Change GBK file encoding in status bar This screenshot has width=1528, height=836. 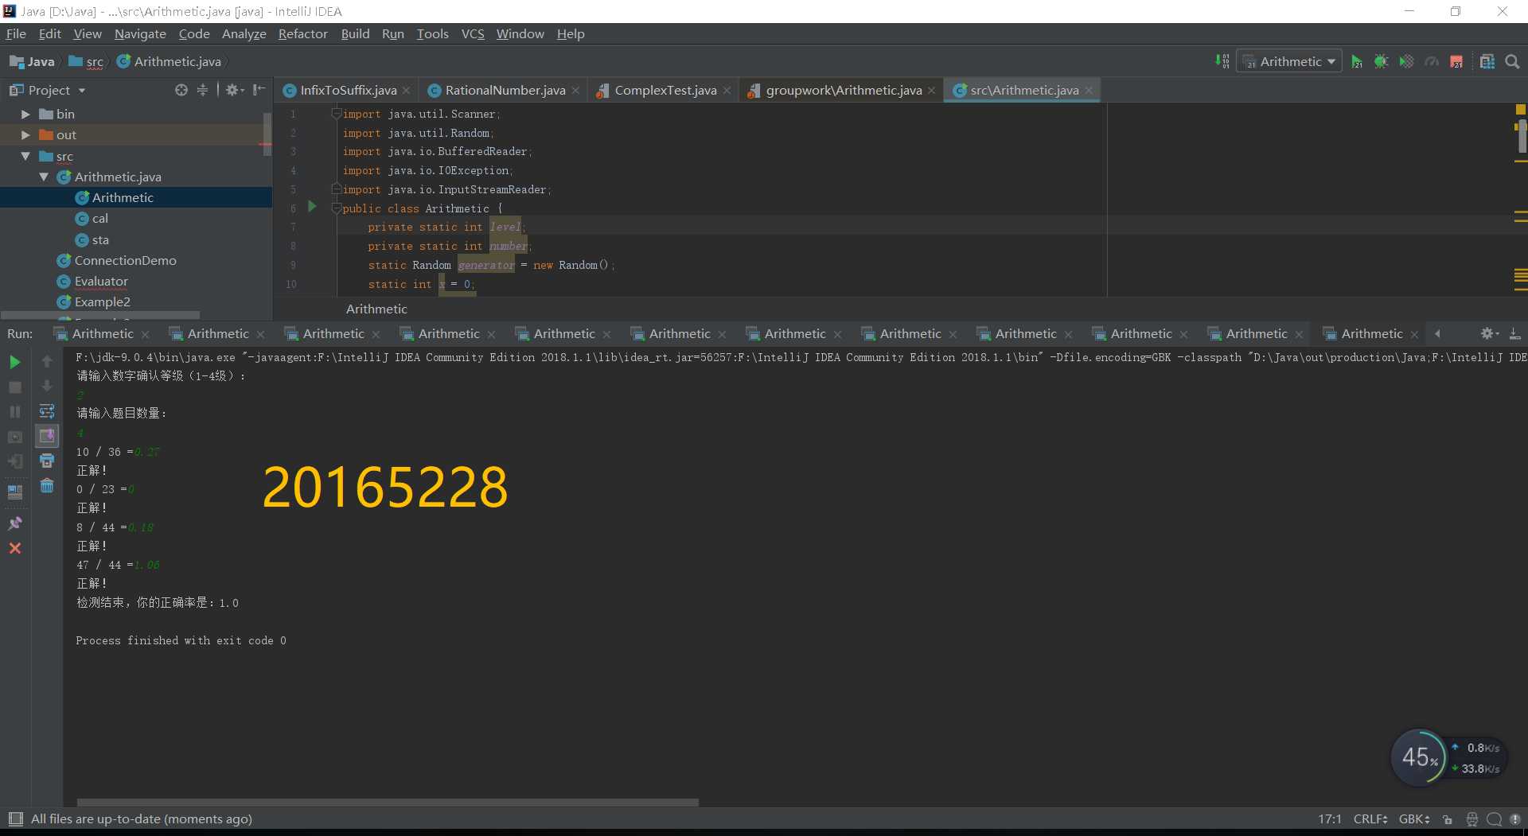1414,819
